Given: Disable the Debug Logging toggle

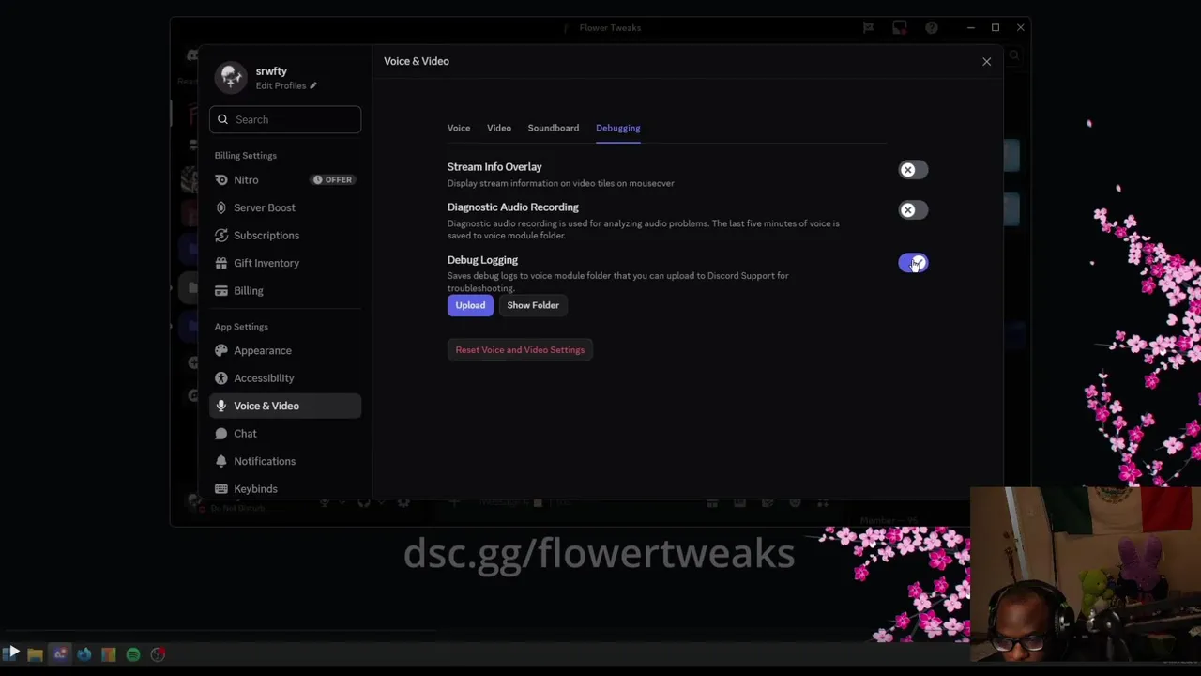Looking at the screenshot, I should (x=913, y=263).
